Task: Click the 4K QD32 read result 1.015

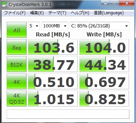Action: point(53,99)
